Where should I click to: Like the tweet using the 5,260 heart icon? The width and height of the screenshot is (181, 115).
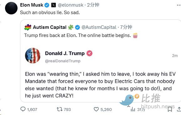pyautogui.click(x=96, y=109)
